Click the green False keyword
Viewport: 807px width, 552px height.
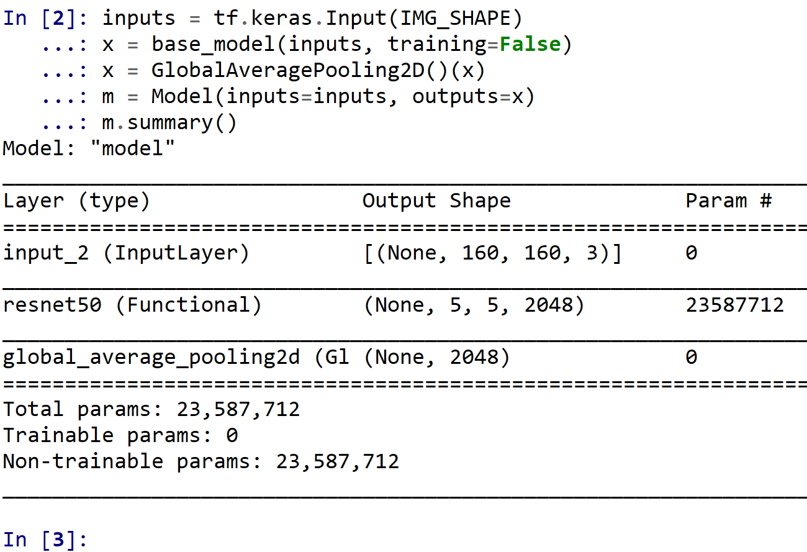(530, 44)
